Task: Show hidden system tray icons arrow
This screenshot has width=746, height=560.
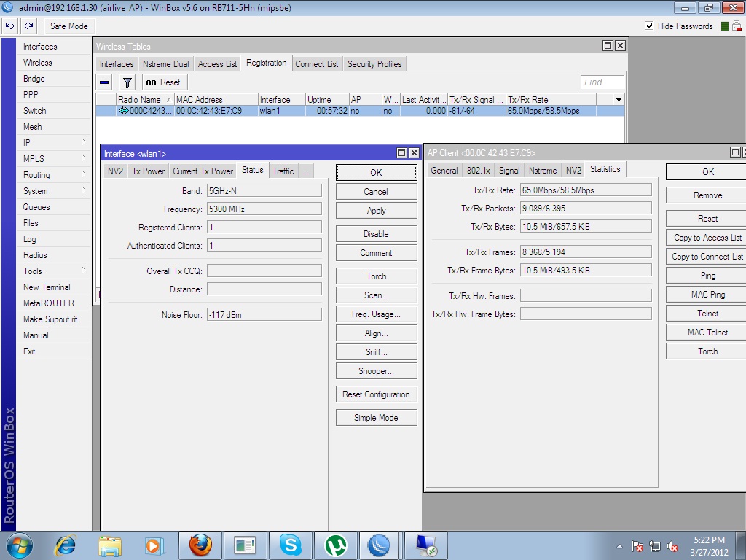Action: pyautogui.click(x=619, y=546)
